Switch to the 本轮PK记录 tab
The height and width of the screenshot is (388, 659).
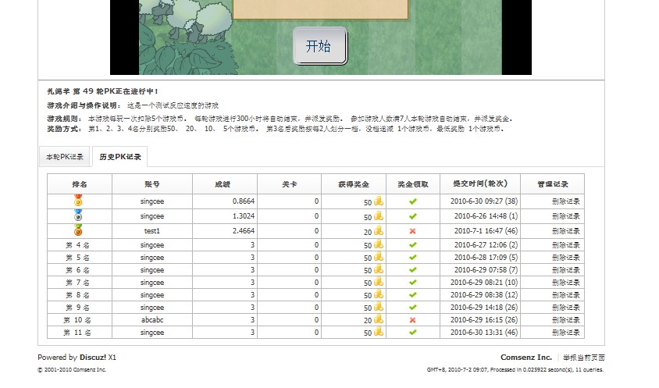[64, 157]
